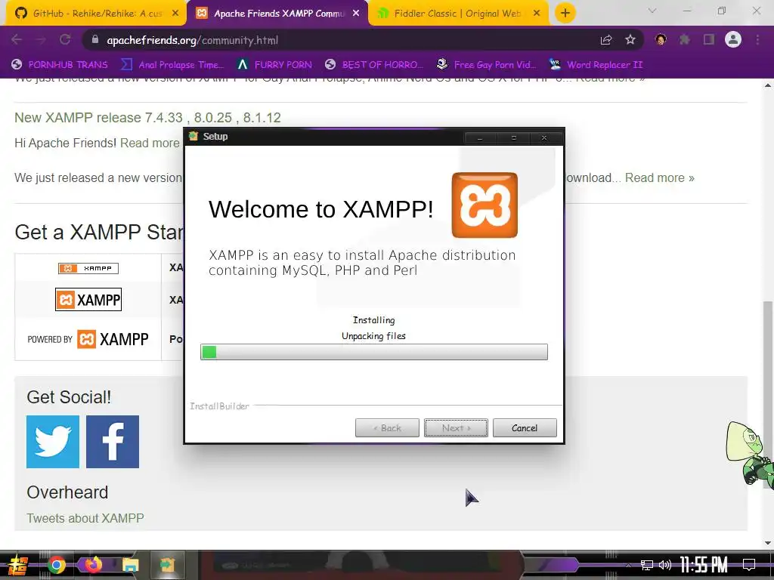The image size is (774, 580).
Task: Close the GitHub Rehike tab
Action: (x=175, y=14)
